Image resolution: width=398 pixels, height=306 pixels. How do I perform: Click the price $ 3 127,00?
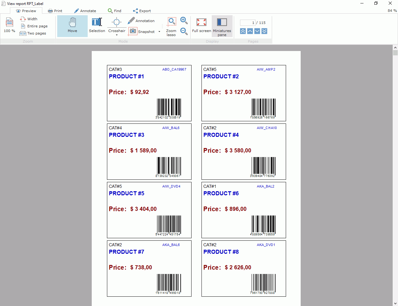click(238, 92)
